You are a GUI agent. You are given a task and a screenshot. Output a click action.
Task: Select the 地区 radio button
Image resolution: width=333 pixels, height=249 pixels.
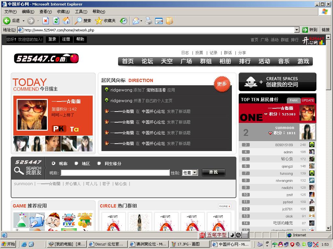point(76,163)
